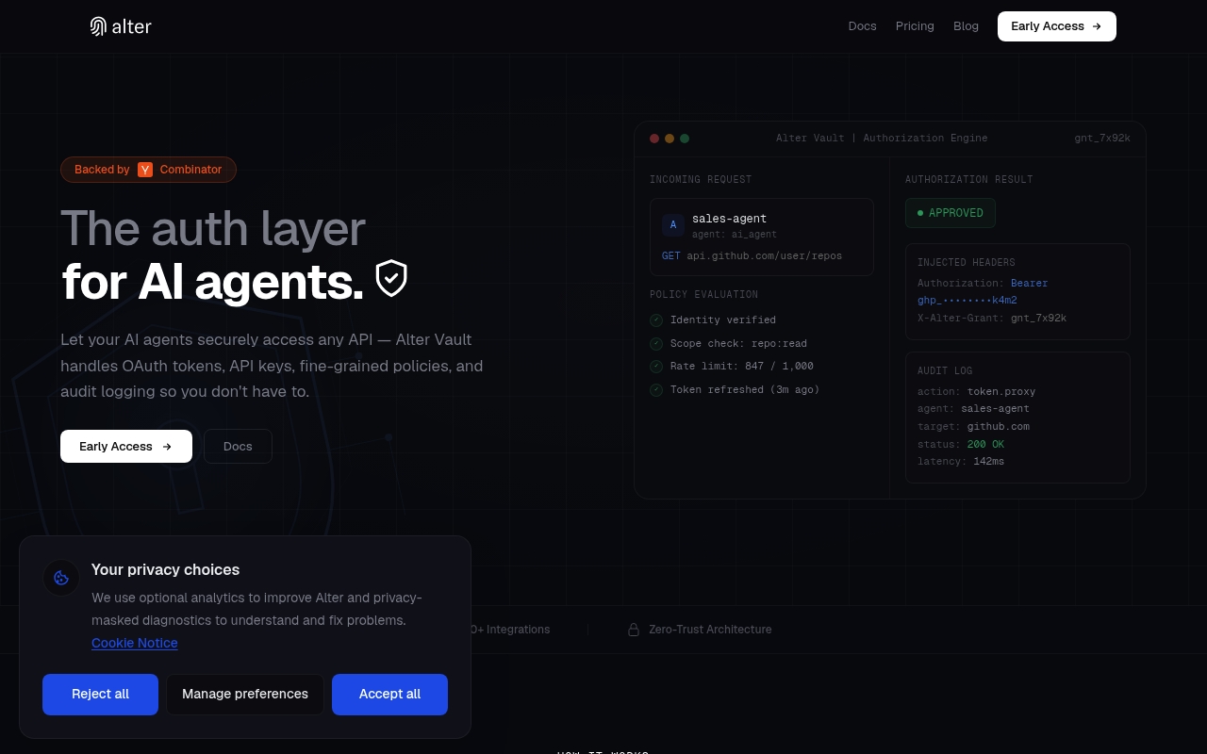1207x754 pixels.
Task: Reject all cookies
Action: (x=100, y=695)
